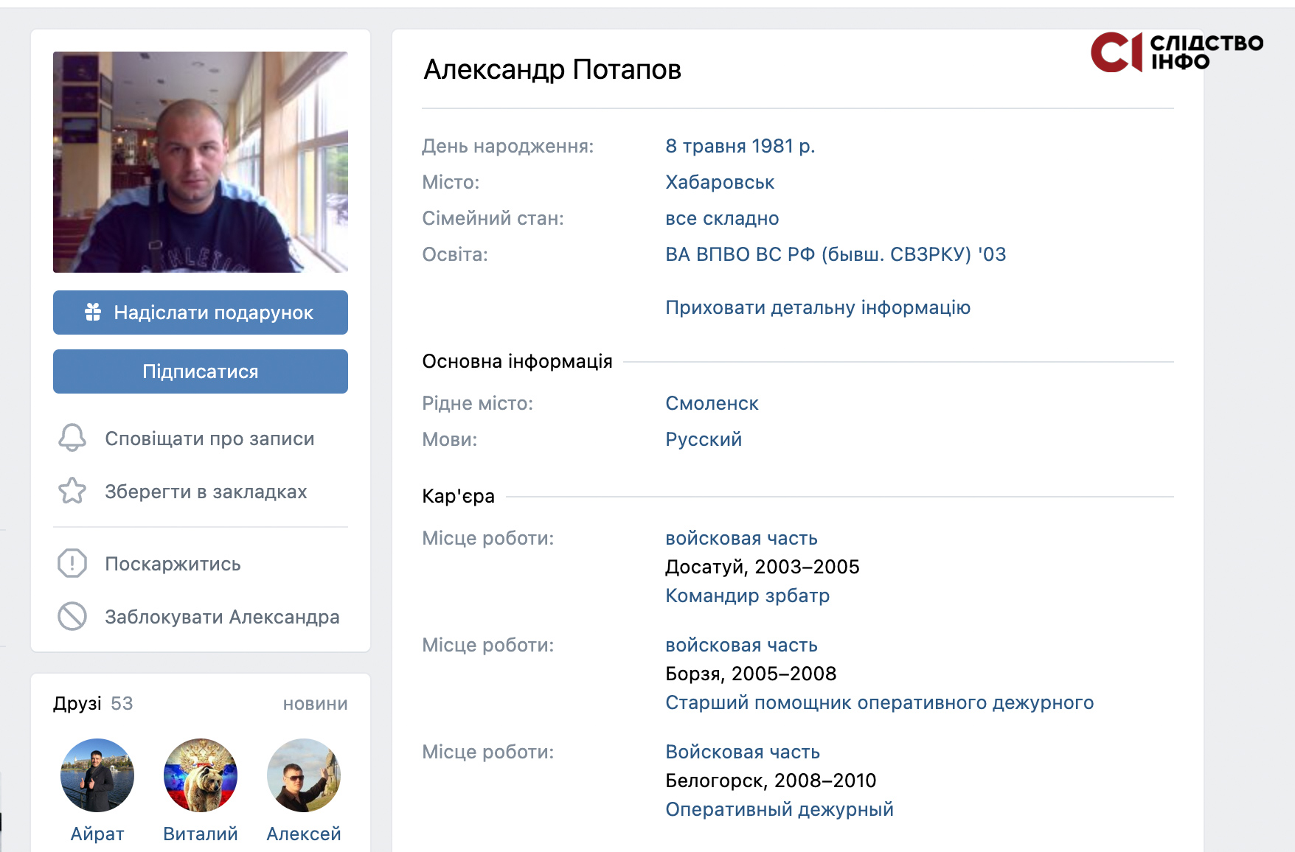
Task: Click the exclamation report icon
Action: point(72,564)
